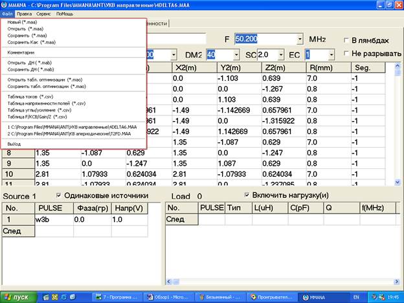Click right arrow of load table scrollbar
The width and height of the screenshot is (404, 303).
397,282
